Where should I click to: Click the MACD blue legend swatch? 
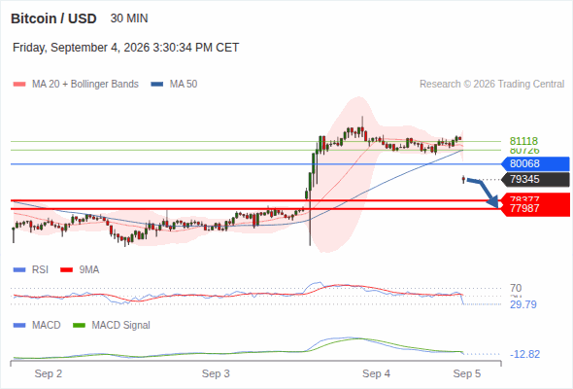pyautogui.click(x=19, y=326)
